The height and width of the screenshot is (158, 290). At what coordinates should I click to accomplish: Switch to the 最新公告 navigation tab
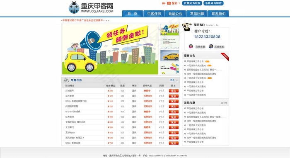pos(175,14)
